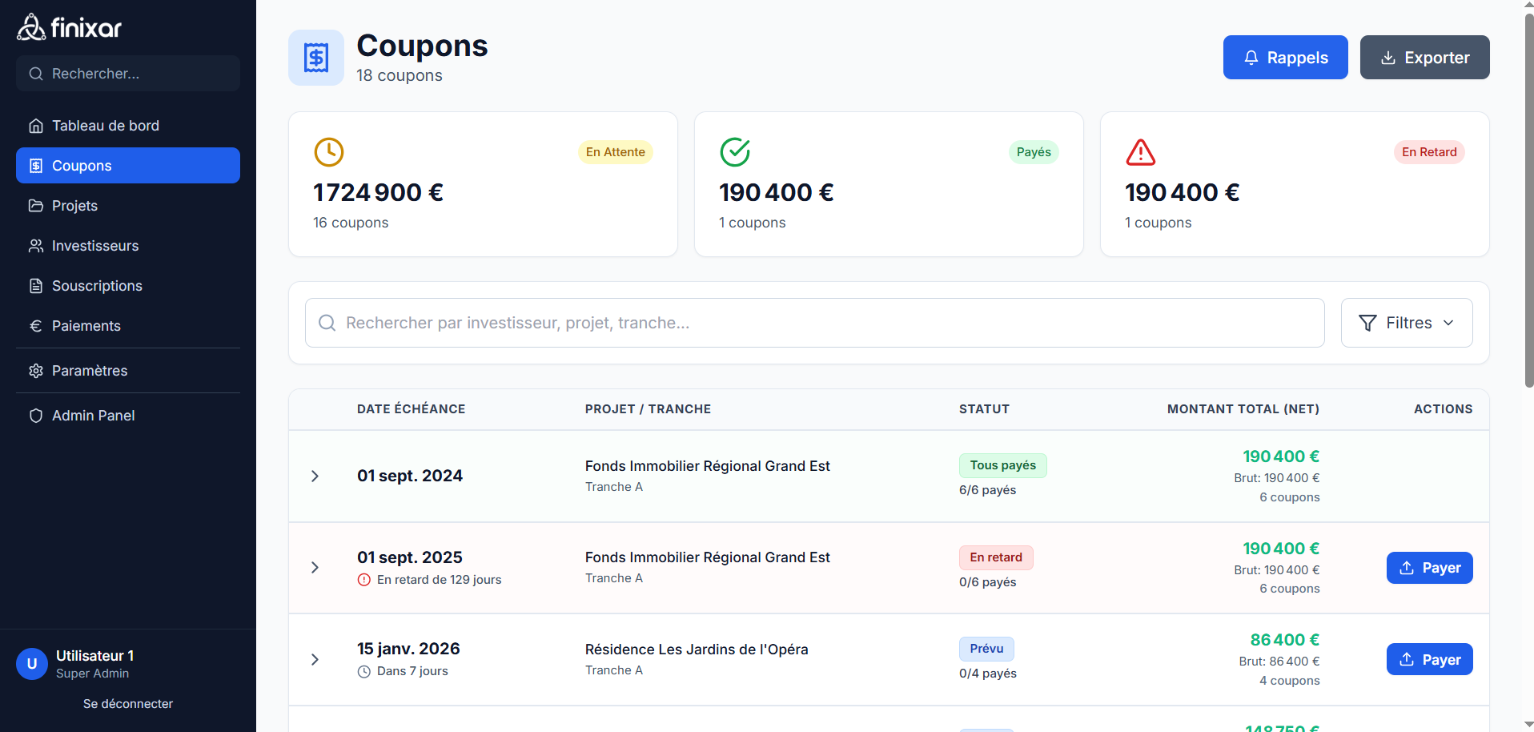Select the Tous payés status badge
Viewport: 1534px width, 732px height.
click(1002, 465)
